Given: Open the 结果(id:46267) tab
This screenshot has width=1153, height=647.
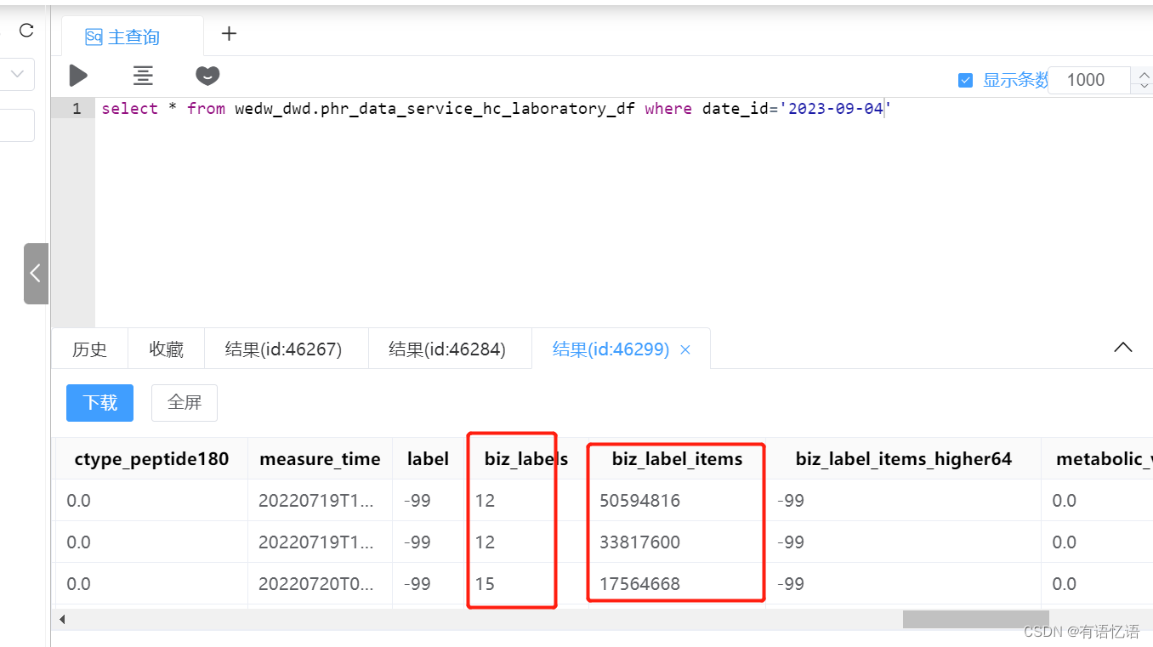Looking at the screenshot, I should tap(283, 349).
